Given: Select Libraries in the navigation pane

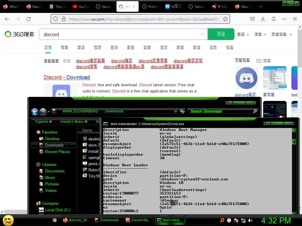Looking at the screenshot, I should (x=49, y=165).
